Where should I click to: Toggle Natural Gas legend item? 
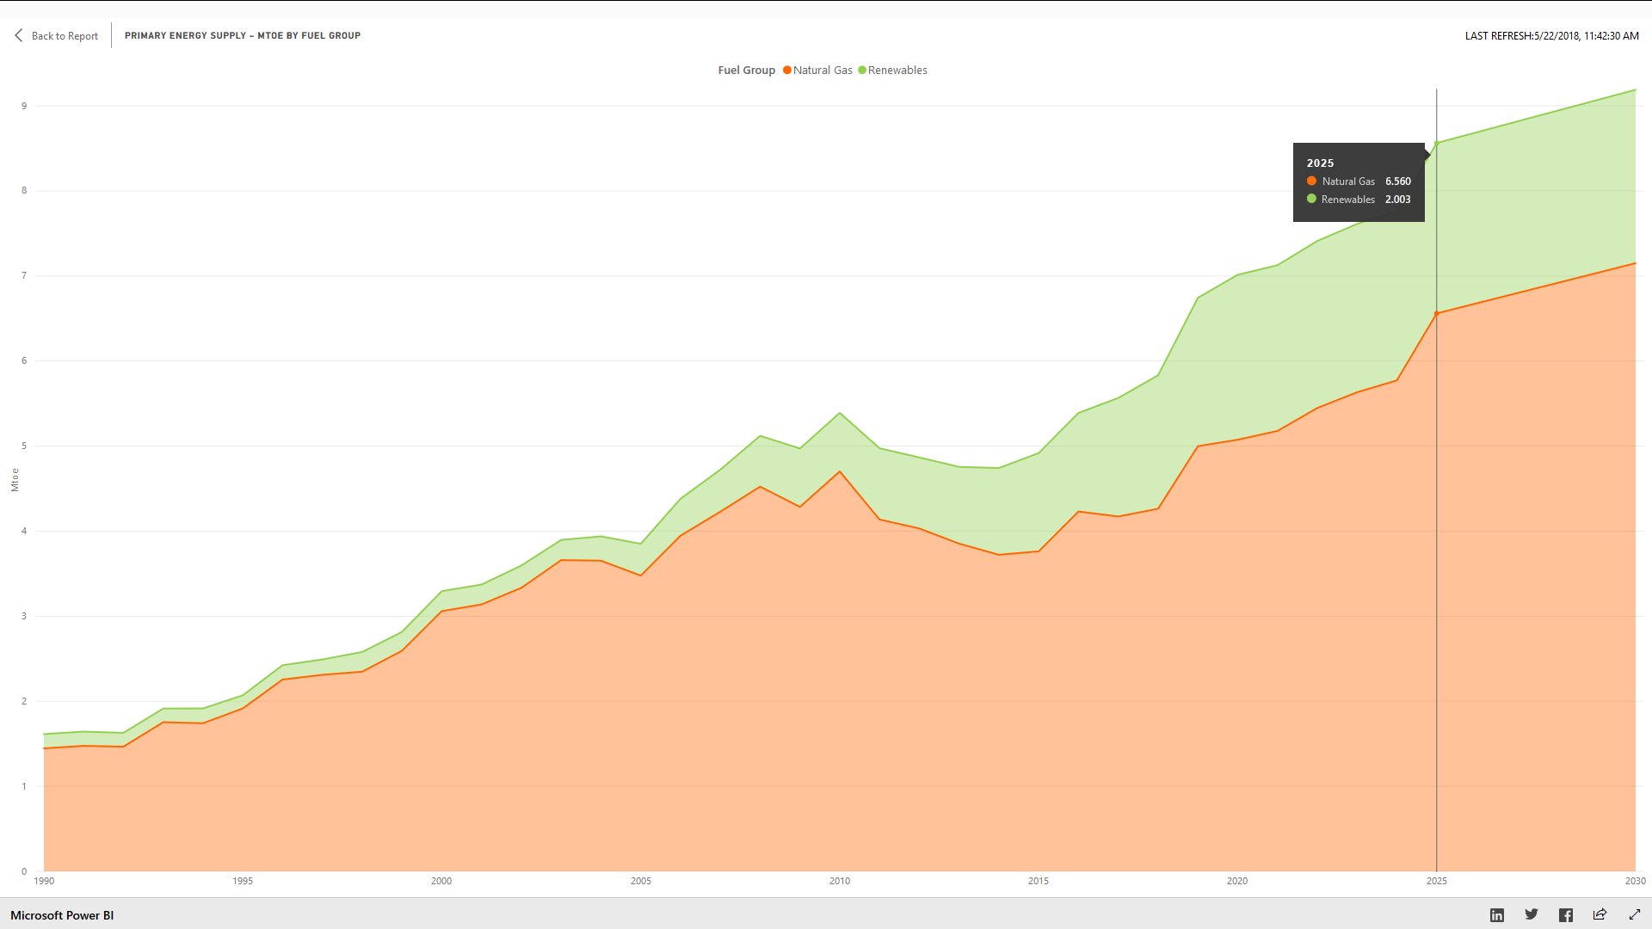click(822, 71)
